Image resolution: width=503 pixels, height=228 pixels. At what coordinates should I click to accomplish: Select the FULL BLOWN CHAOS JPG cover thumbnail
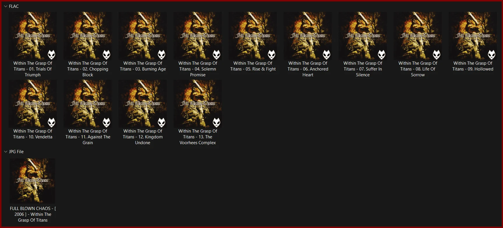point(32,181)
